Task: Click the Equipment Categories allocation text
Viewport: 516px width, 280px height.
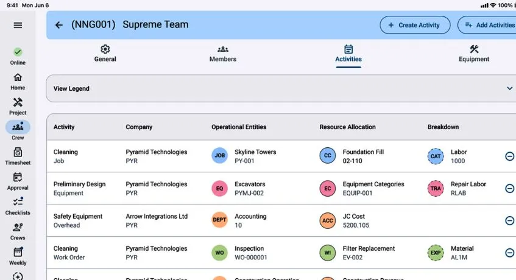Action: pos(373,184)
